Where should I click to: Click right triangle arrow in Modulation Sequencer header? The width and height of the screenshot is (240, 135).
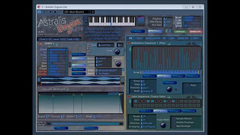click(194, 43)
